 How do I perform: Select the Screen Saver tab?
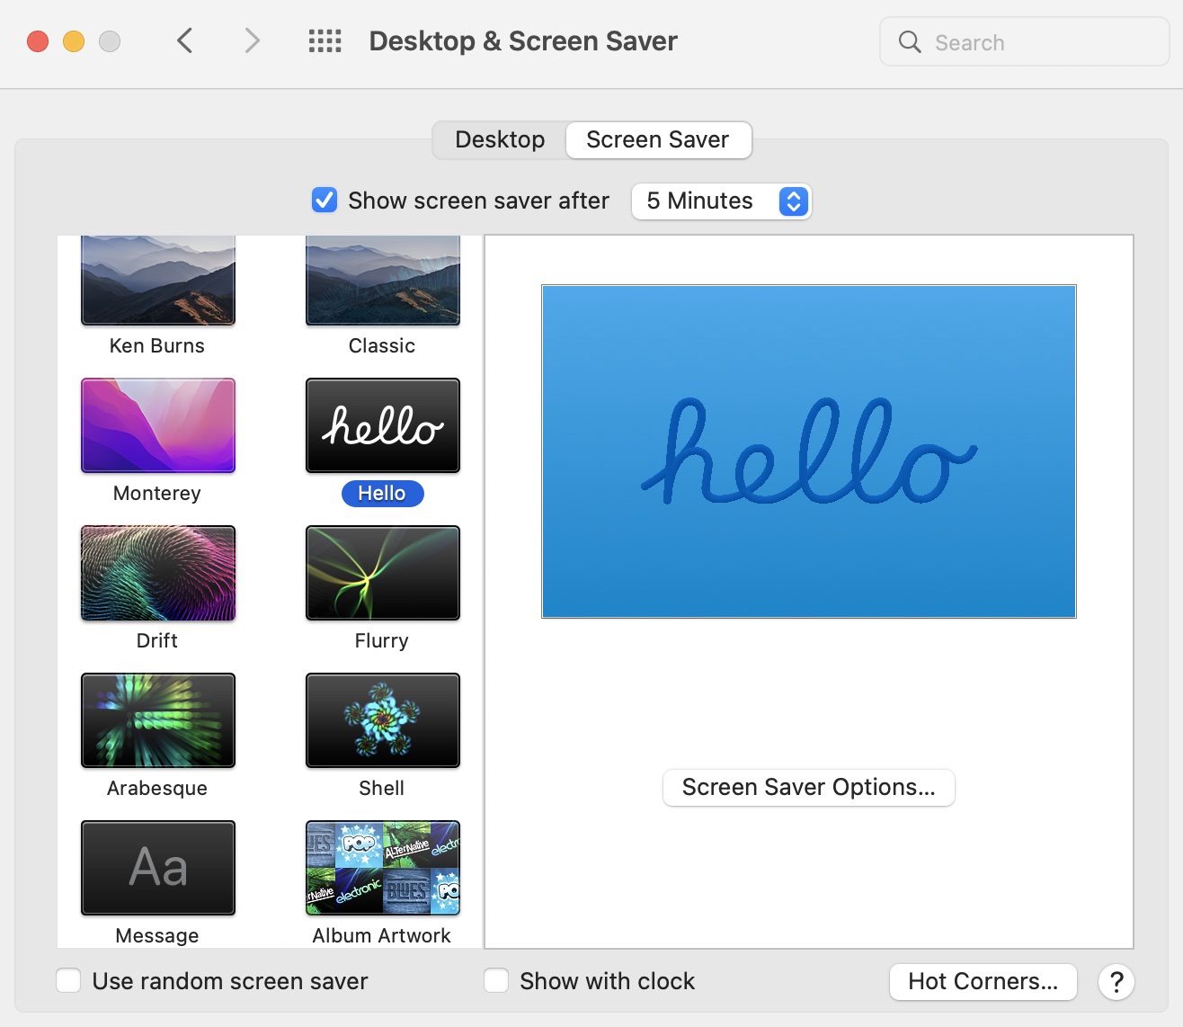[x=658, y=140]
